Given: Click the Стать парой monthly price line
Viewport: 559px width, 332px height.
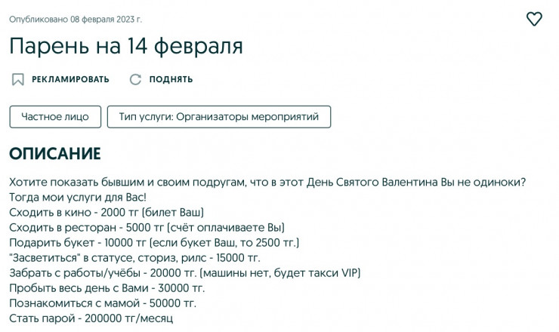Looking at the screenshot, I should pyautogui.click(x=91, y=318).
